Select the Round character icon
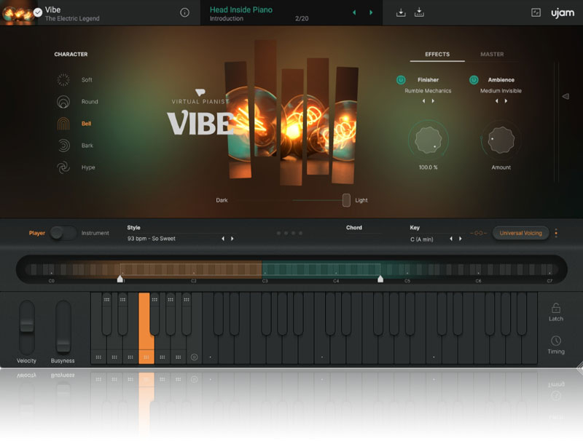Image resolution: width=583 pixels, height=441 pixels. (64, 102)
